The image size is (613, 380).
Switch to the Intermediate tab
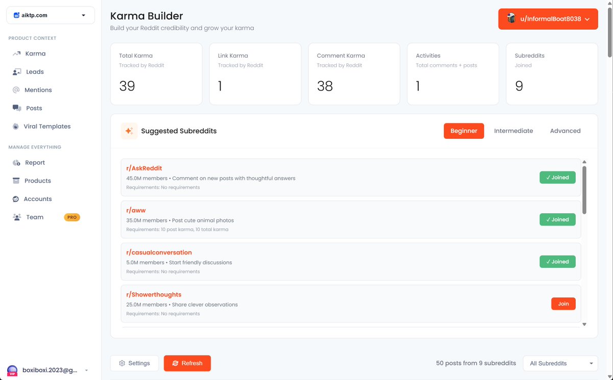point(513,131)
